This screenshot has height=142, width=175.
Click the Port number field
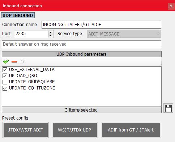31,34
